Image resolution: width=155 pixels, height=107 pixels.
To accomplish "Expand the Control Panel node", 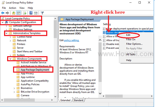I will (x=10, y=37).
